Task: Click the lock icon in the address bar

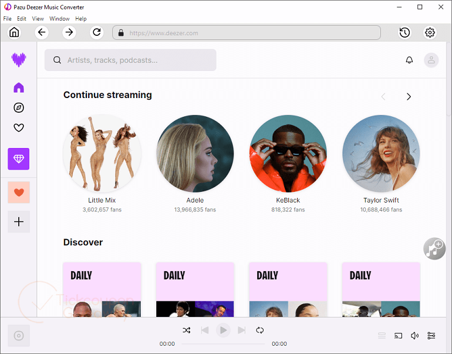Action: click(121, 32)
